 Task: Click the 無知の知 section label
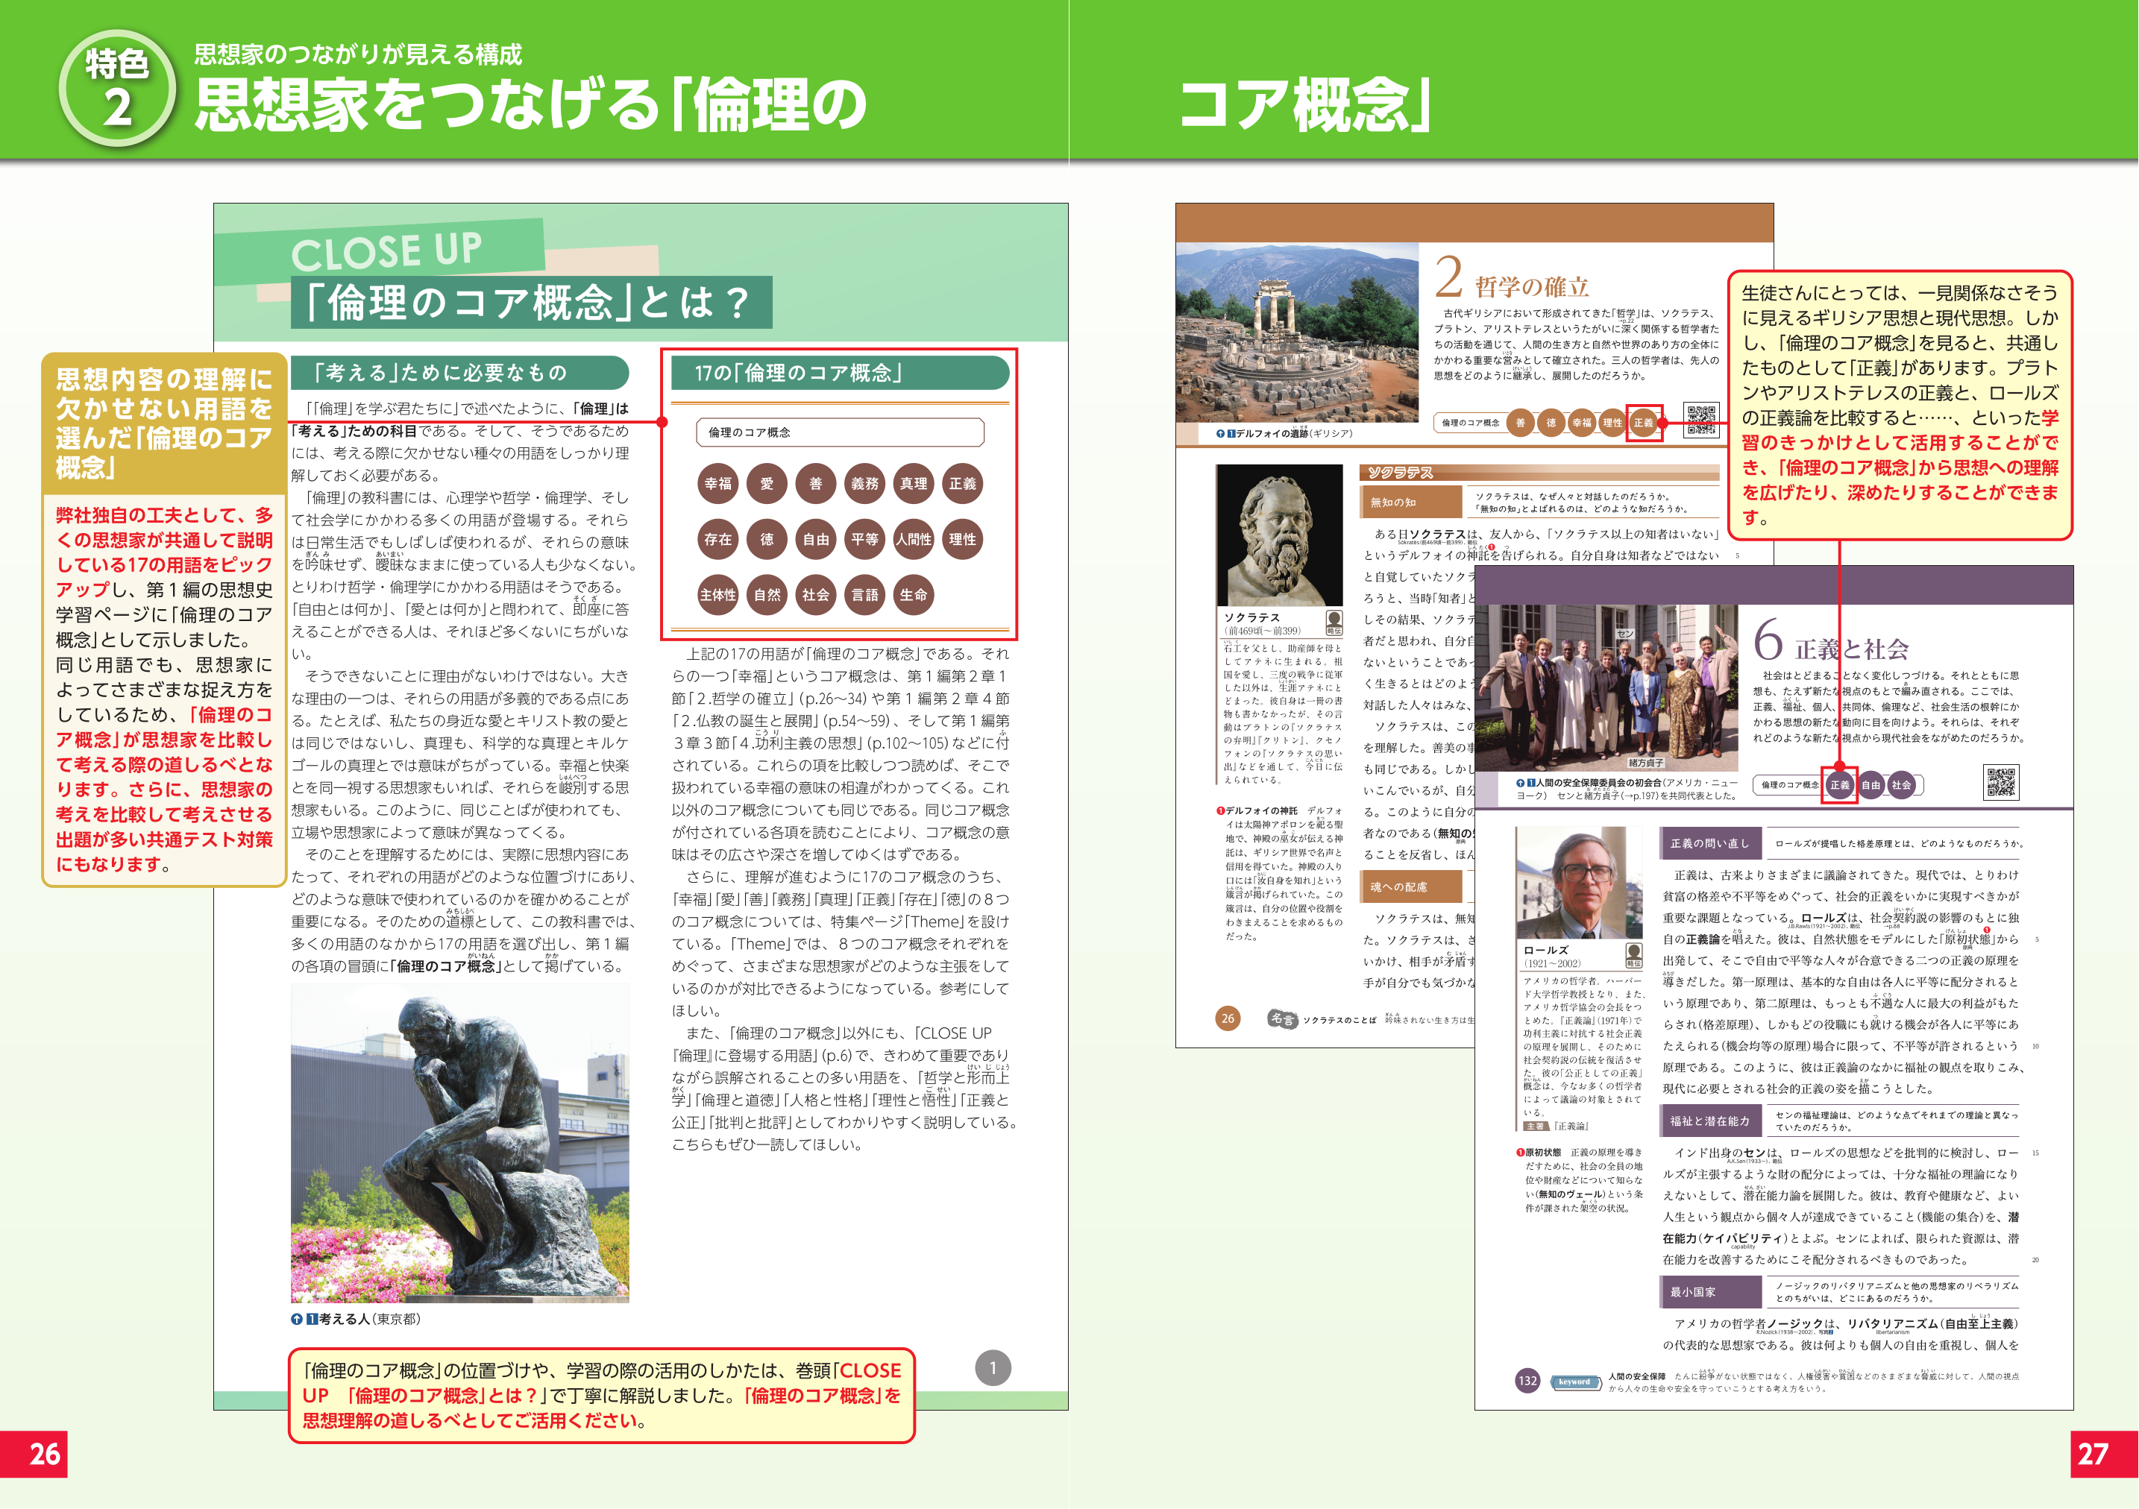(x=1410, y=502)
